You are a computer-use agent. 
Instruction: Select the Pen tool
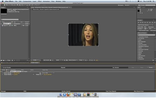pos(20,5)
